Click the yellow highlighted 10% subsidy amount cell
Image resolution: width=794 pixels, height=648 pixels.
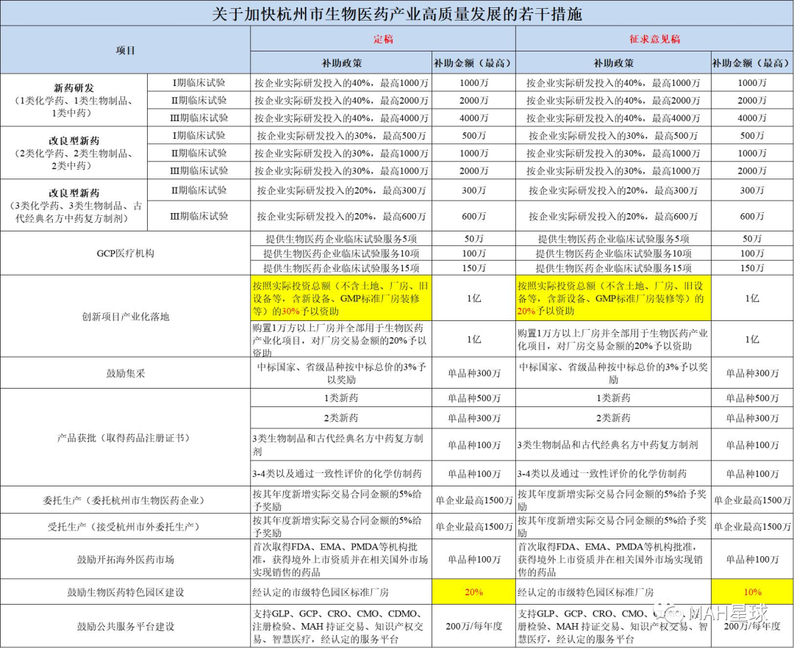751,591
